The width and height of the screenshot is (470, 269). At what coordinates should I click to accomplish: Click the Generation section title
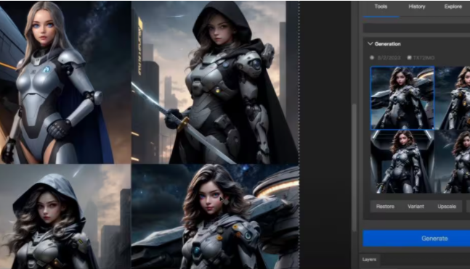pyautogui.click(x=388, y=44)
